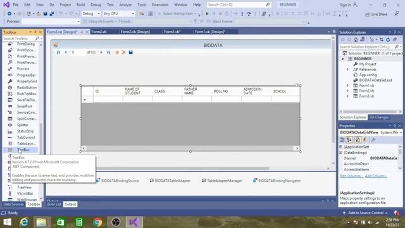Open the Project menu
Screen dimensions: 405x228
65,4
